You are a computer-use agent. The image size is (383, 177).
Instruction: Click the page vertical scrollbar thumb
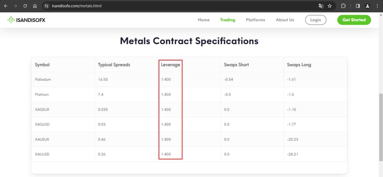(381, 127)
